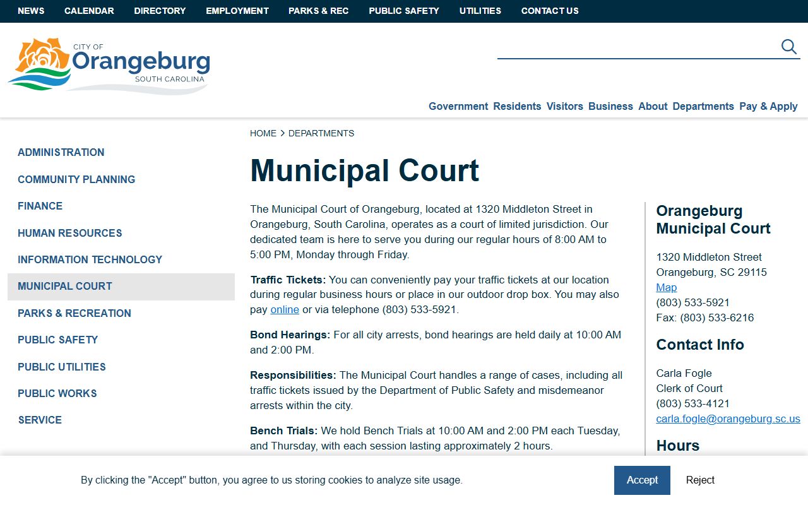
Task: Click the Clerk of Court phone (803) 533-4121
Action: (x=693, y=403)
